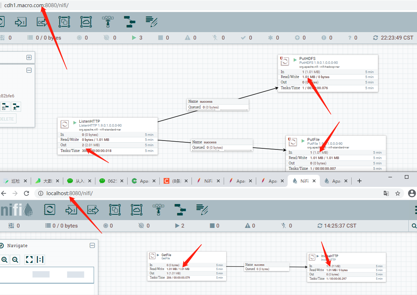
Task: Select the PutFile processor
Action: click(336, 153)
